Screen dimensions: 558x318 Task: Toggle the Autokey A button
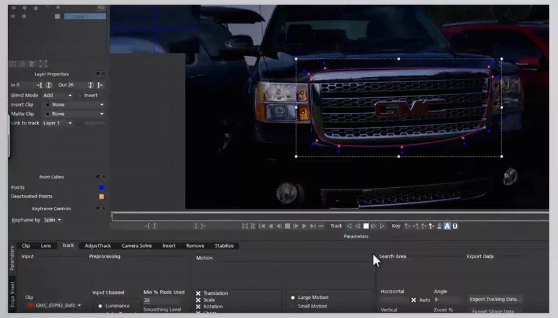click(447, 226)
